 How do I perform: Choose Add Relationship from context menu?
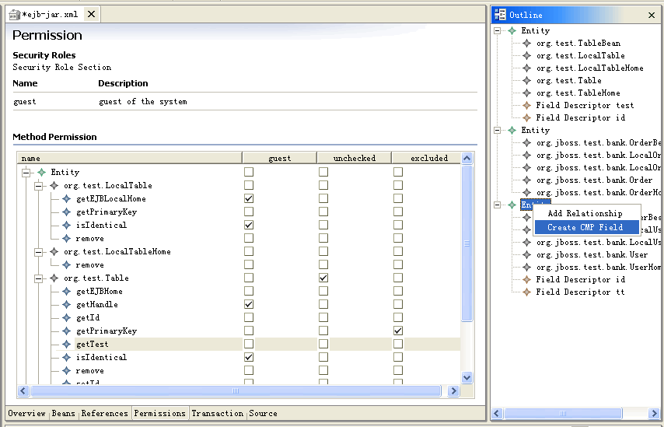586,213
